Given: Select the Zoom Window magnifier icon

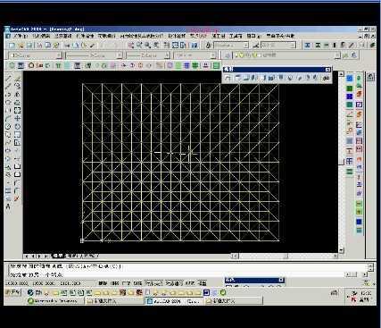Looking at the screenshot, I should click(147, 46).
